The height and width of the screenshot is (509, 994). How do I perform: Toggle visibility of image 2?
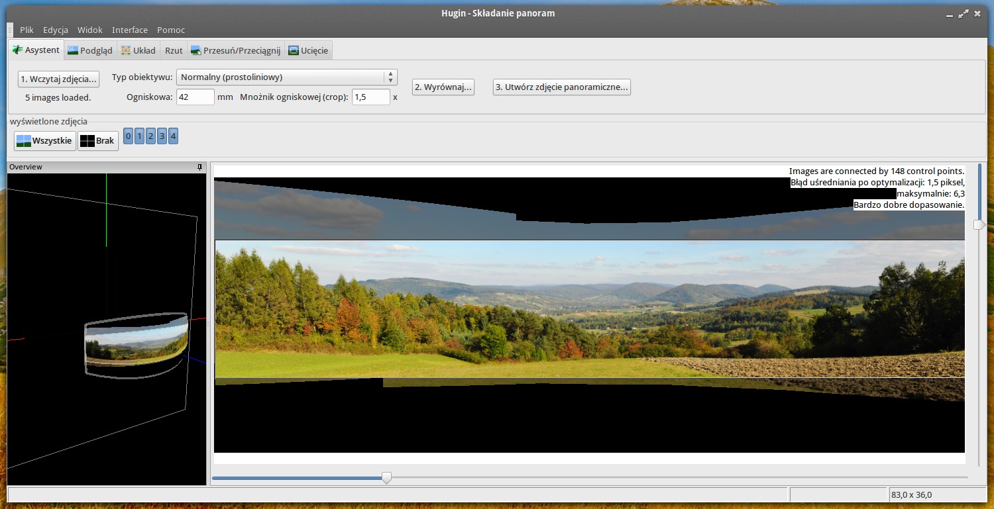150,136
